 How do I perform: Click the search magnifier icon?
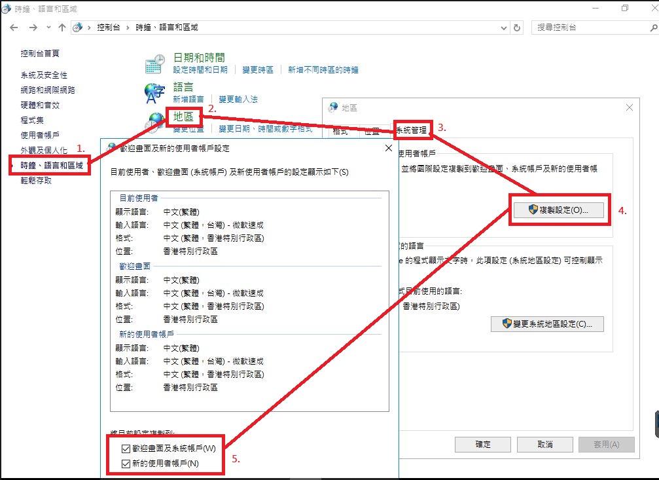[x=653, y=28]
